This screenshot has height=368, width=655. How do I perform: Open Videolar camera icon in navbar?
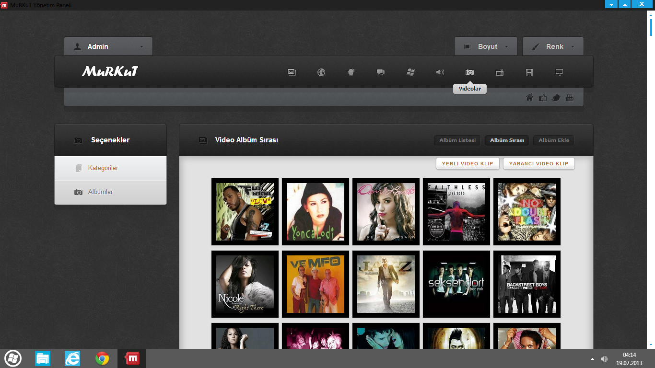(470, 72)
